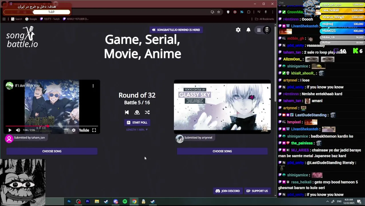Open the Windows notification center
365x206 pixels.
(x=359, y=201)
